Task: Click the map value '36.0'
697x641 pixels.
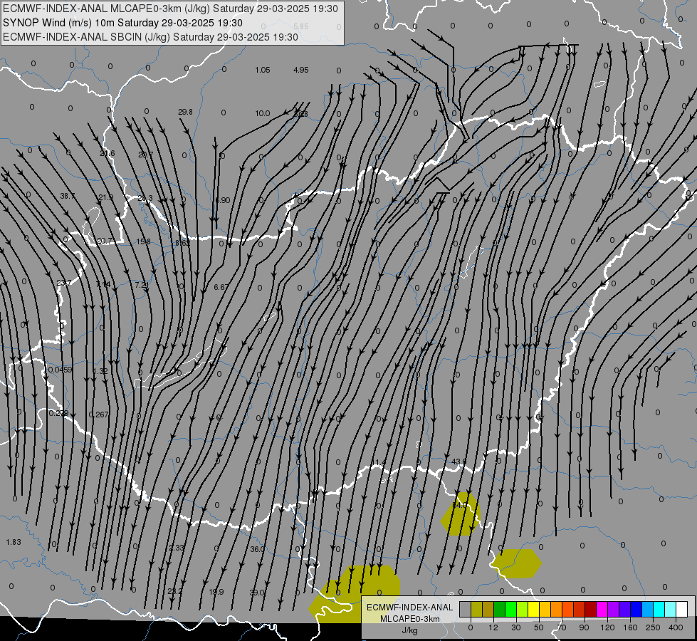Action: click(x=257, y=549)
